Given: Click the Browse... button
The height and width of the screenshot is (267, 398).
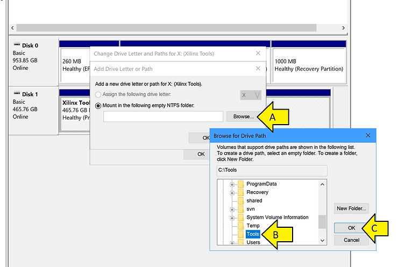Looking at the screenshot, I should [244, 117].
